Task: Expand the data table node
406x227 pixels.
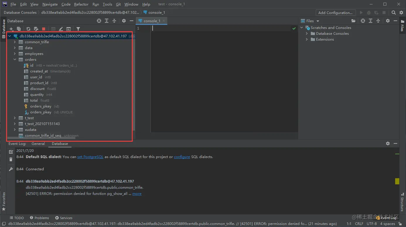Action: pyautogui.click(x=15, y=48)
